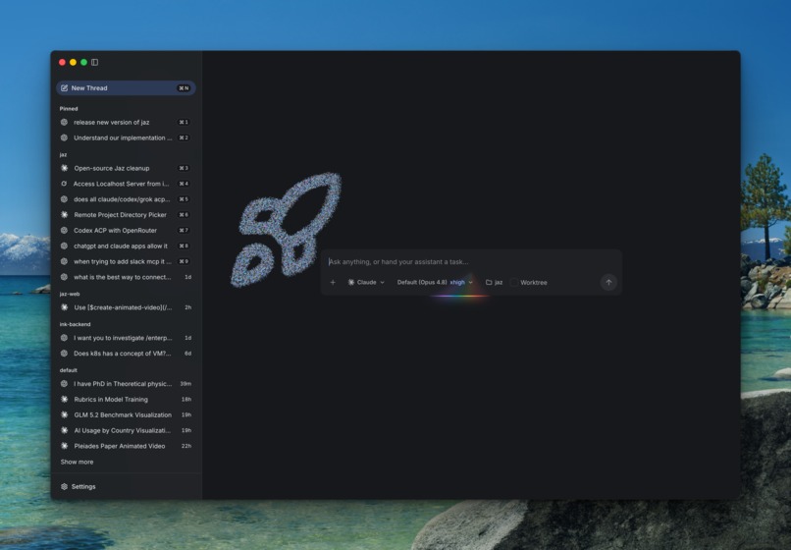Open thread 'does all claude/codex/grok acp...'
Screen dimensions: 791x550
click(127, 199)
